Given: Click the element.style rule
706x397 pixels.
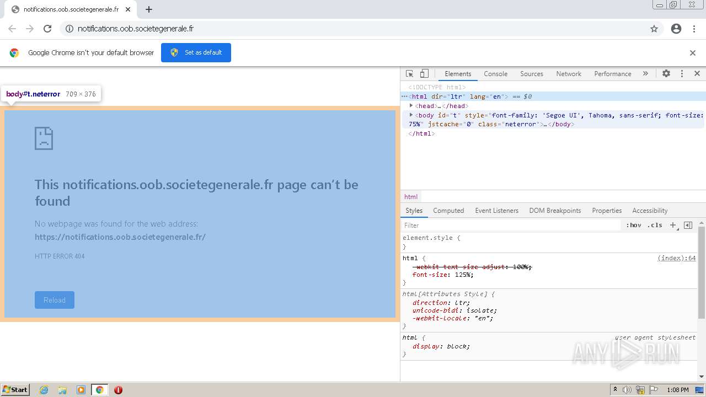Looking at the screenshot, I should (x=431, y=238).
